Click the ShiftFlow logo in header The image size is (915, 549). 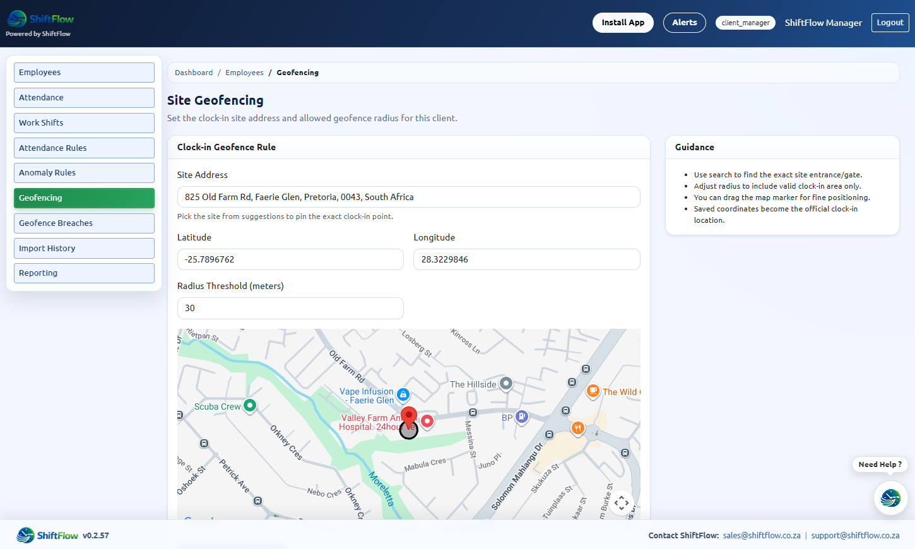pyautogui.click(x=40, y=19)
